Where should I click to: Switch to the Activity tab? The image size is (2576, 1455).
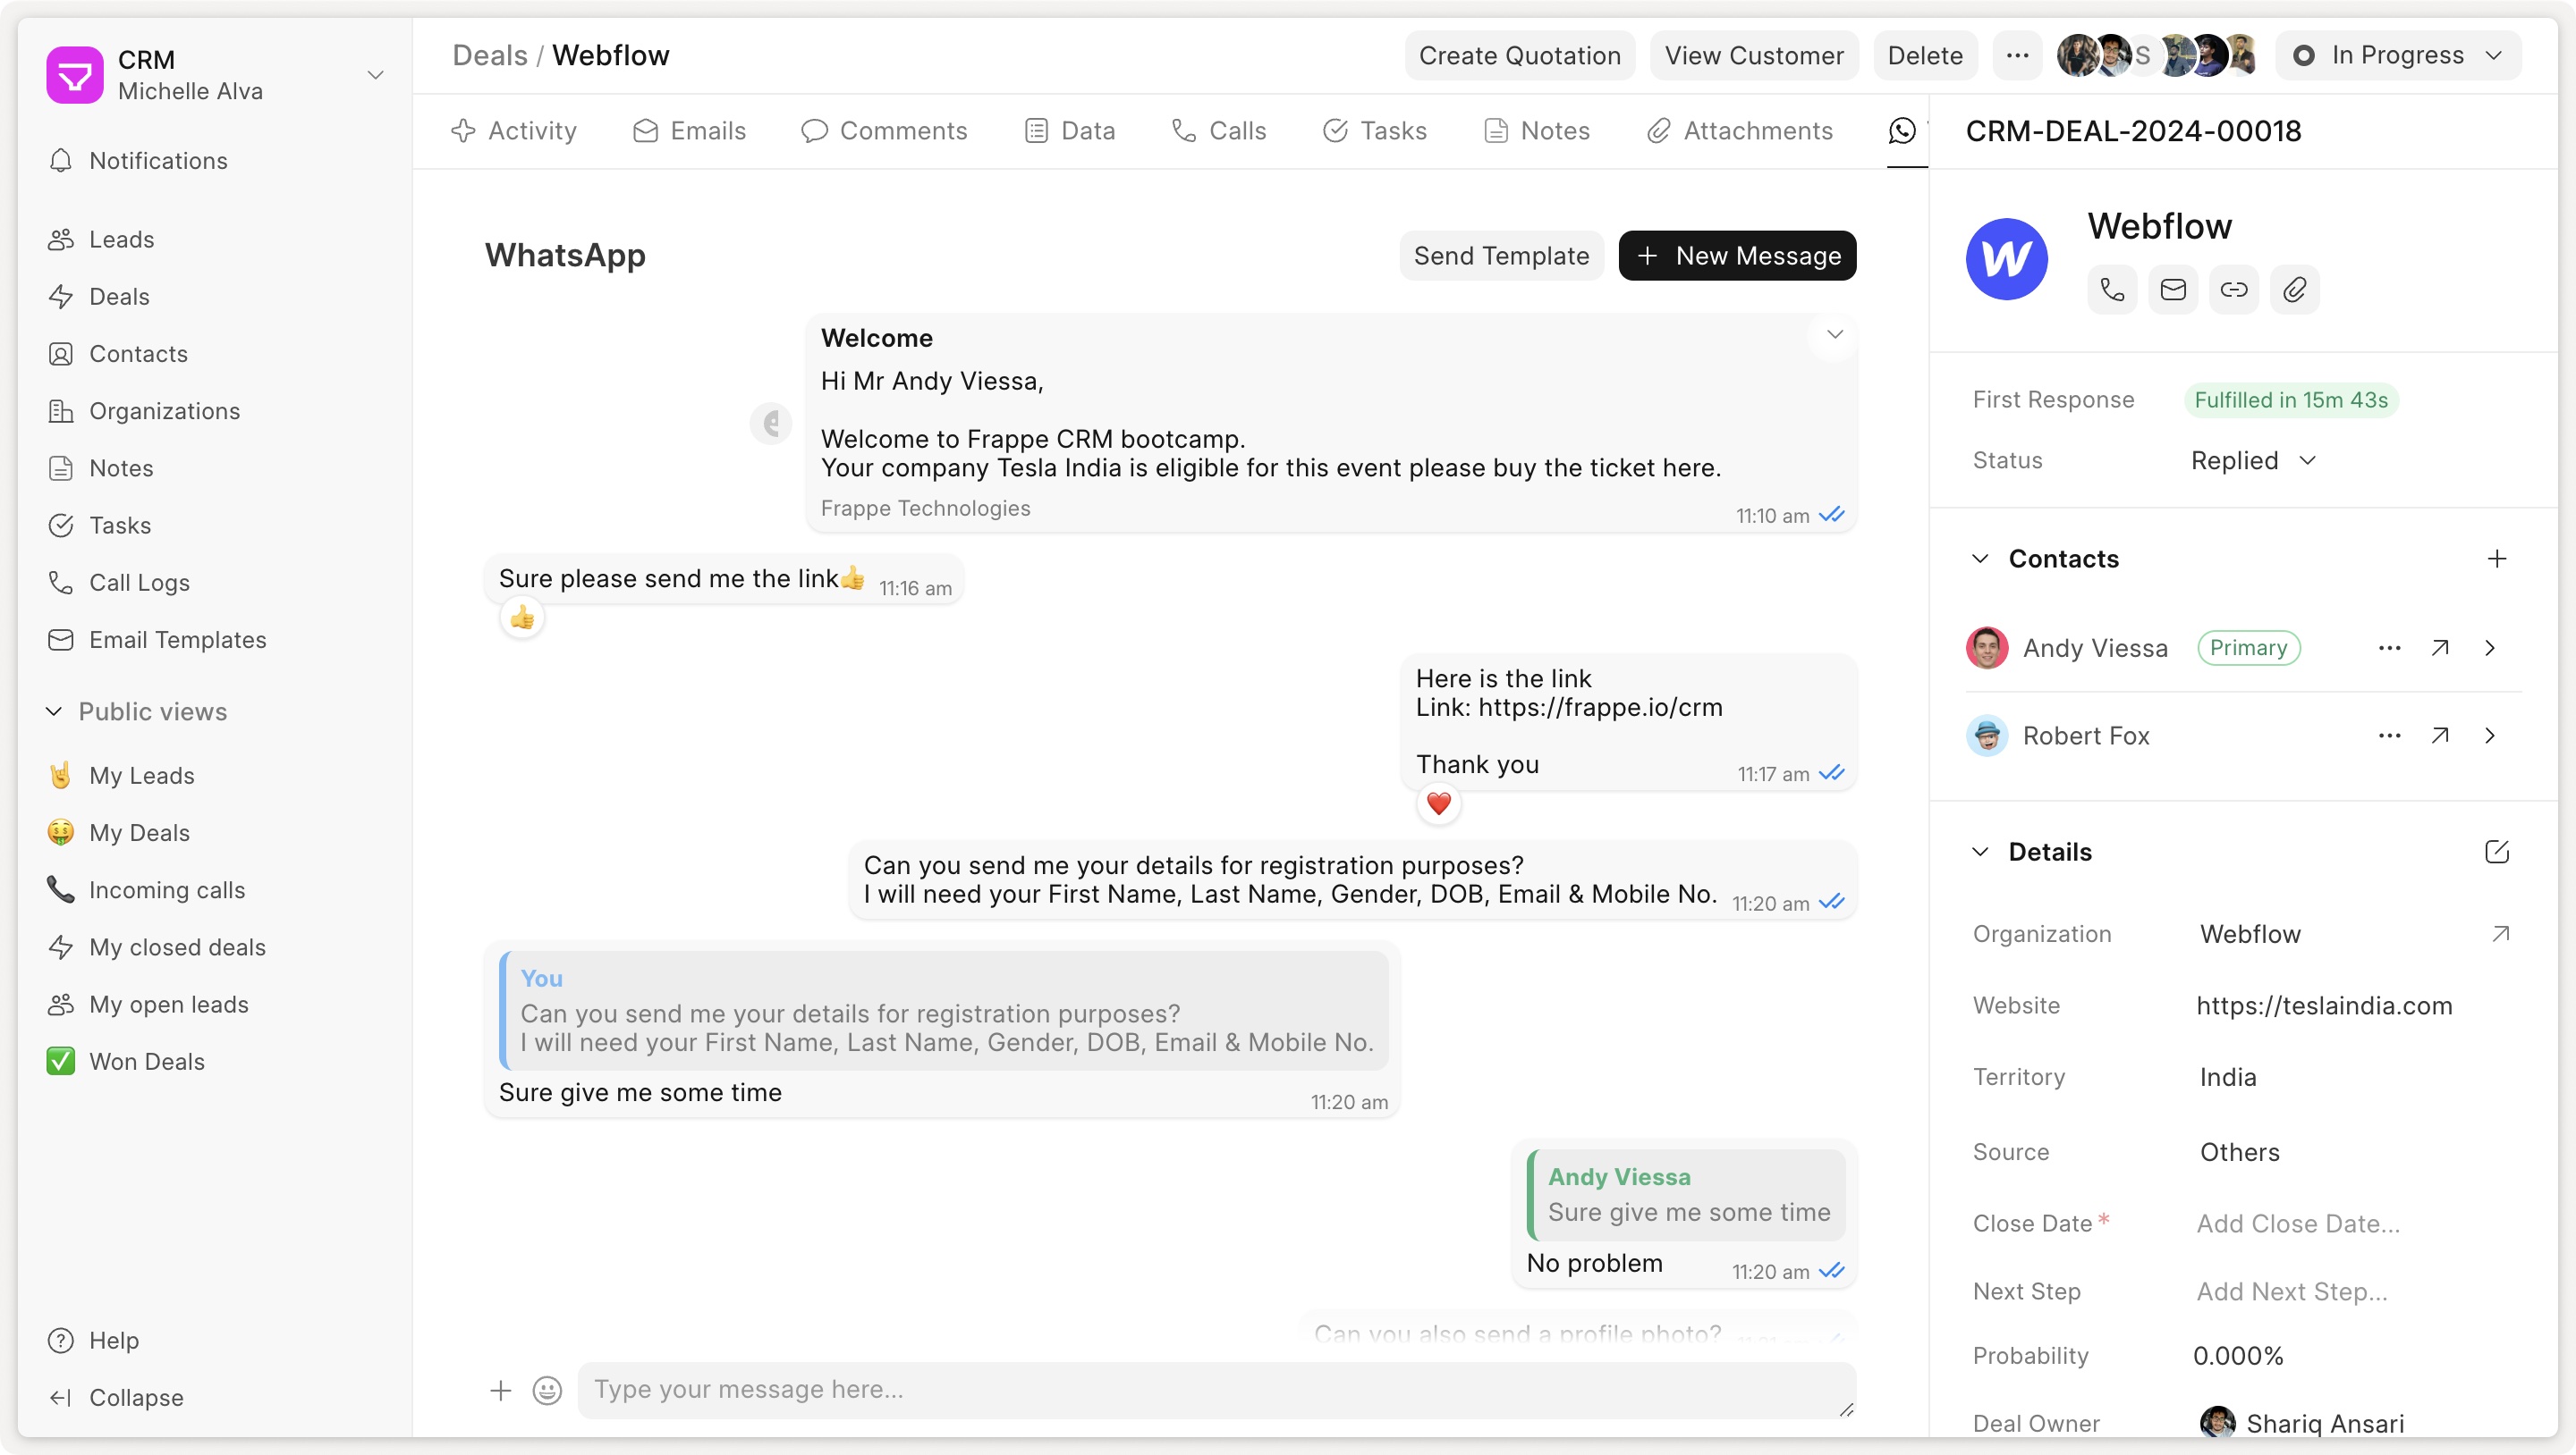513,130
